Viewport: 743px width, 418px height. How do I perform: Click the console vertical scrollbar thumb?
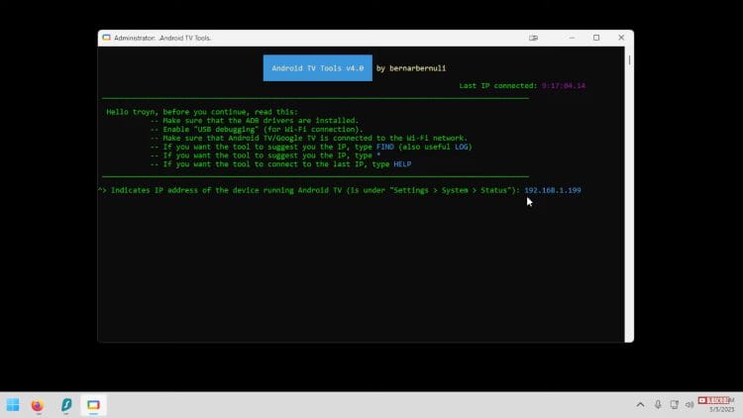629,60
